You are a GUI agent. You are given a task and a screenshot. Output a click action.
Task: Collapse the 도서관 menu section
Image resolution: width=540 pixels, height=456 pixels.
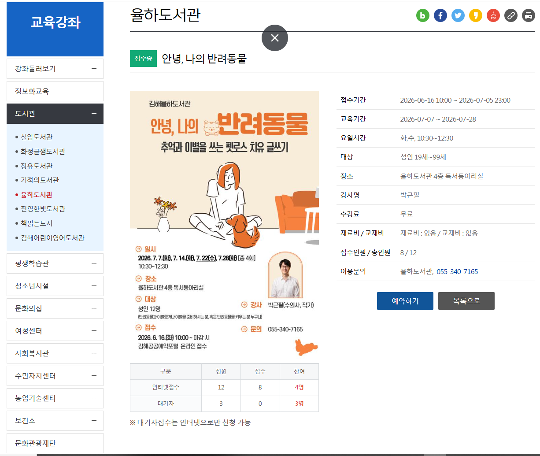point(55,114)
